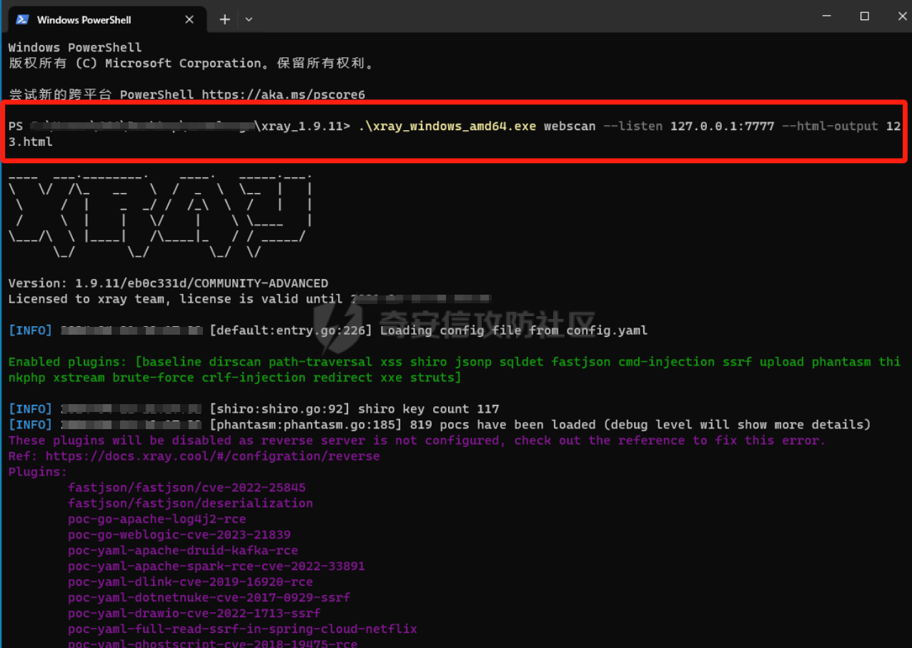Maximize the terminal window
912x648 pixels.
click(x=864, y=16)
